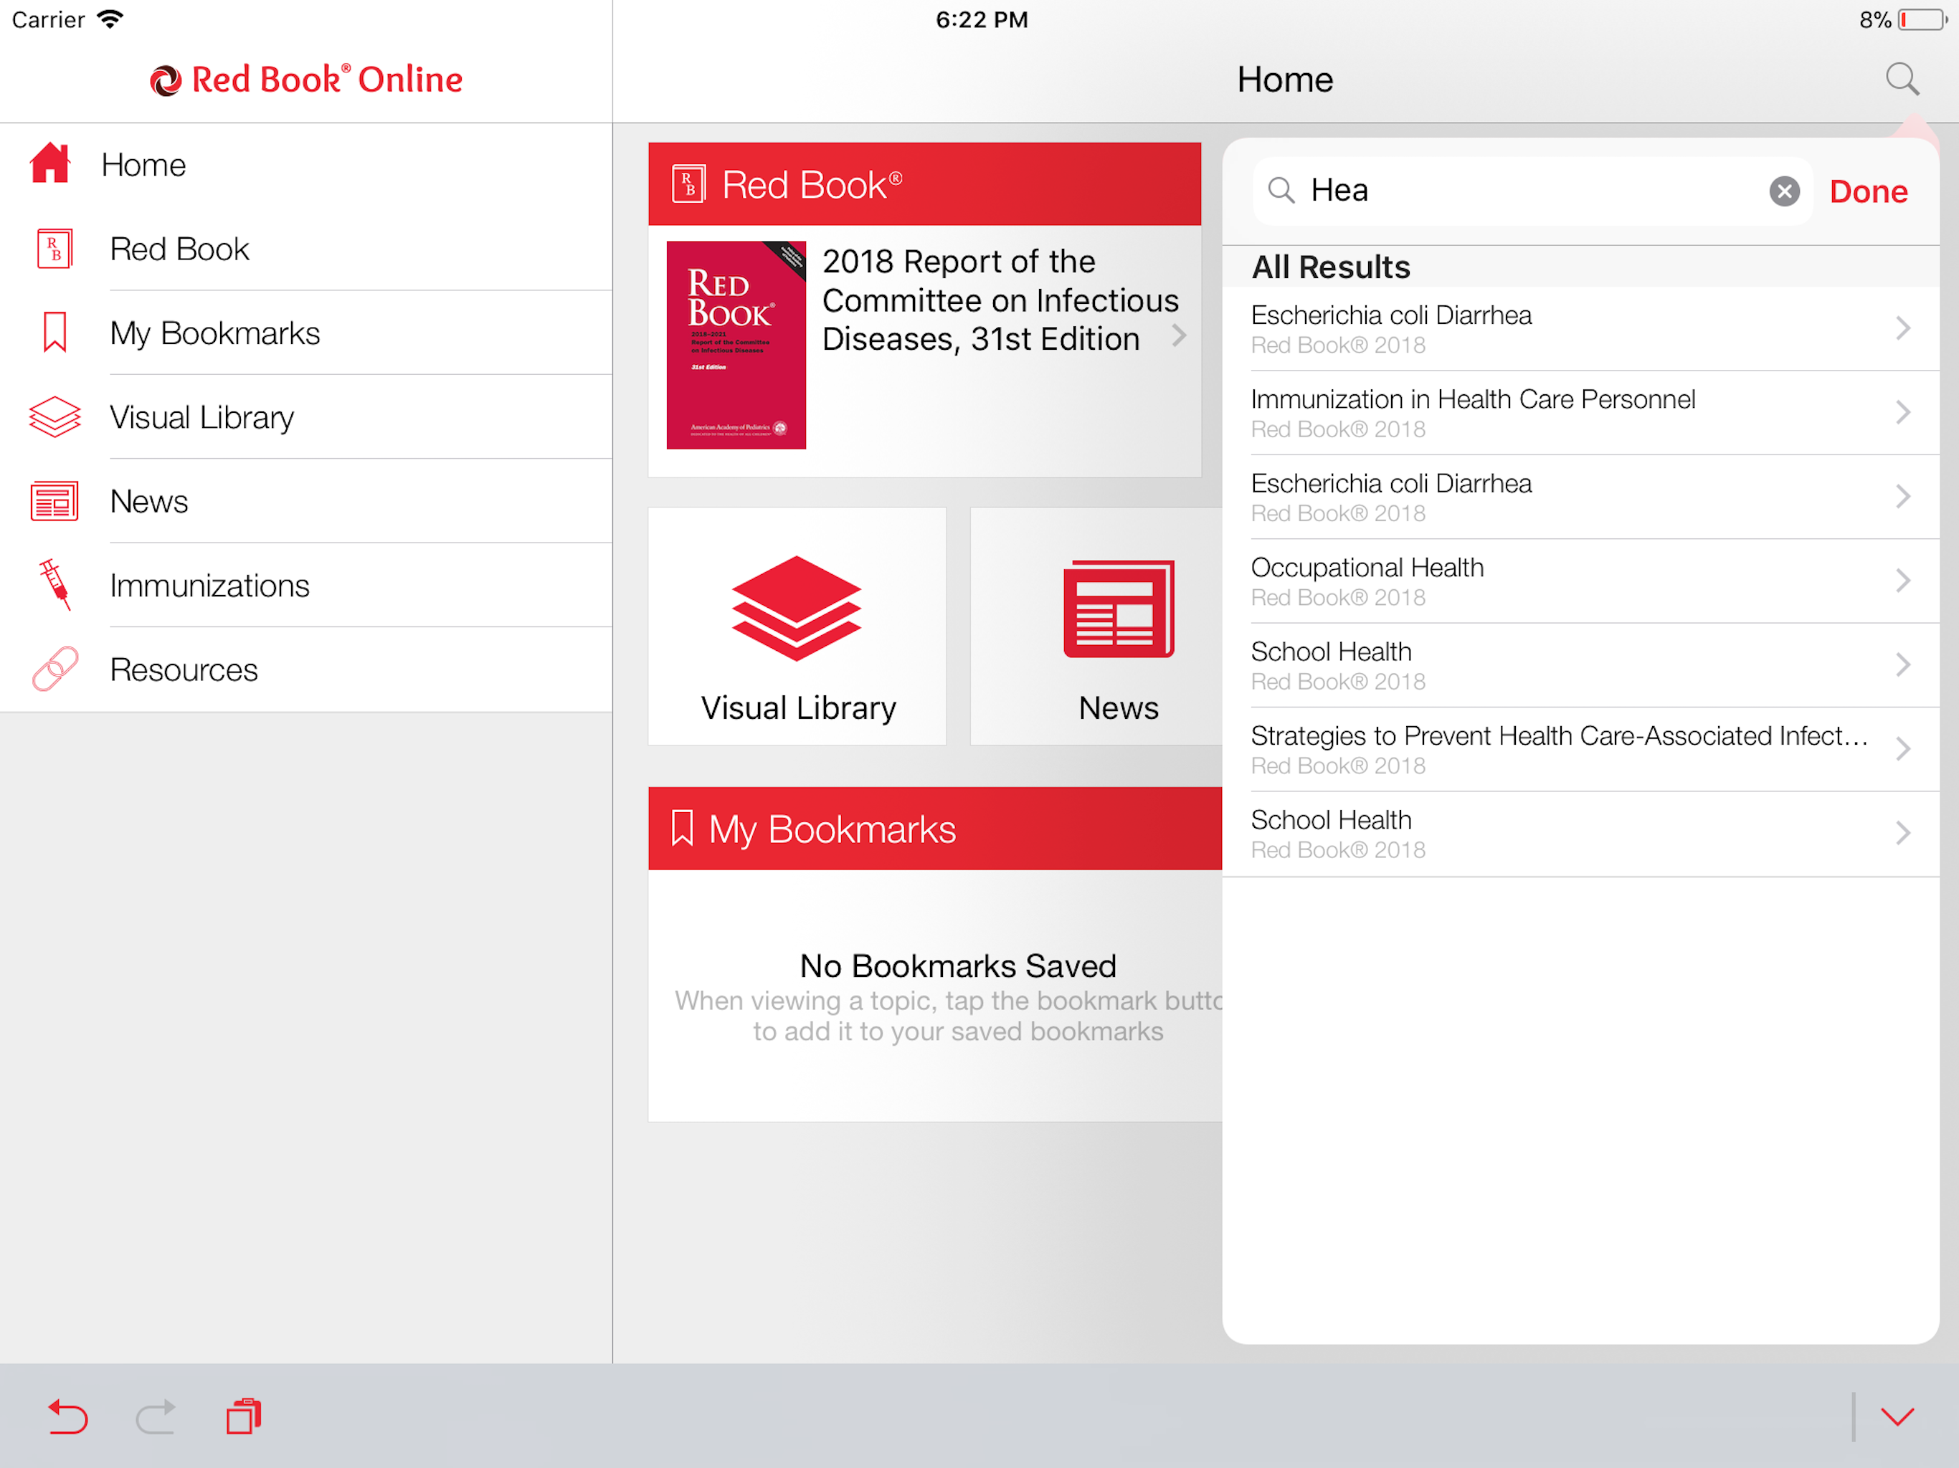Tap the Resources link icon in sidebar

[54, 669]
